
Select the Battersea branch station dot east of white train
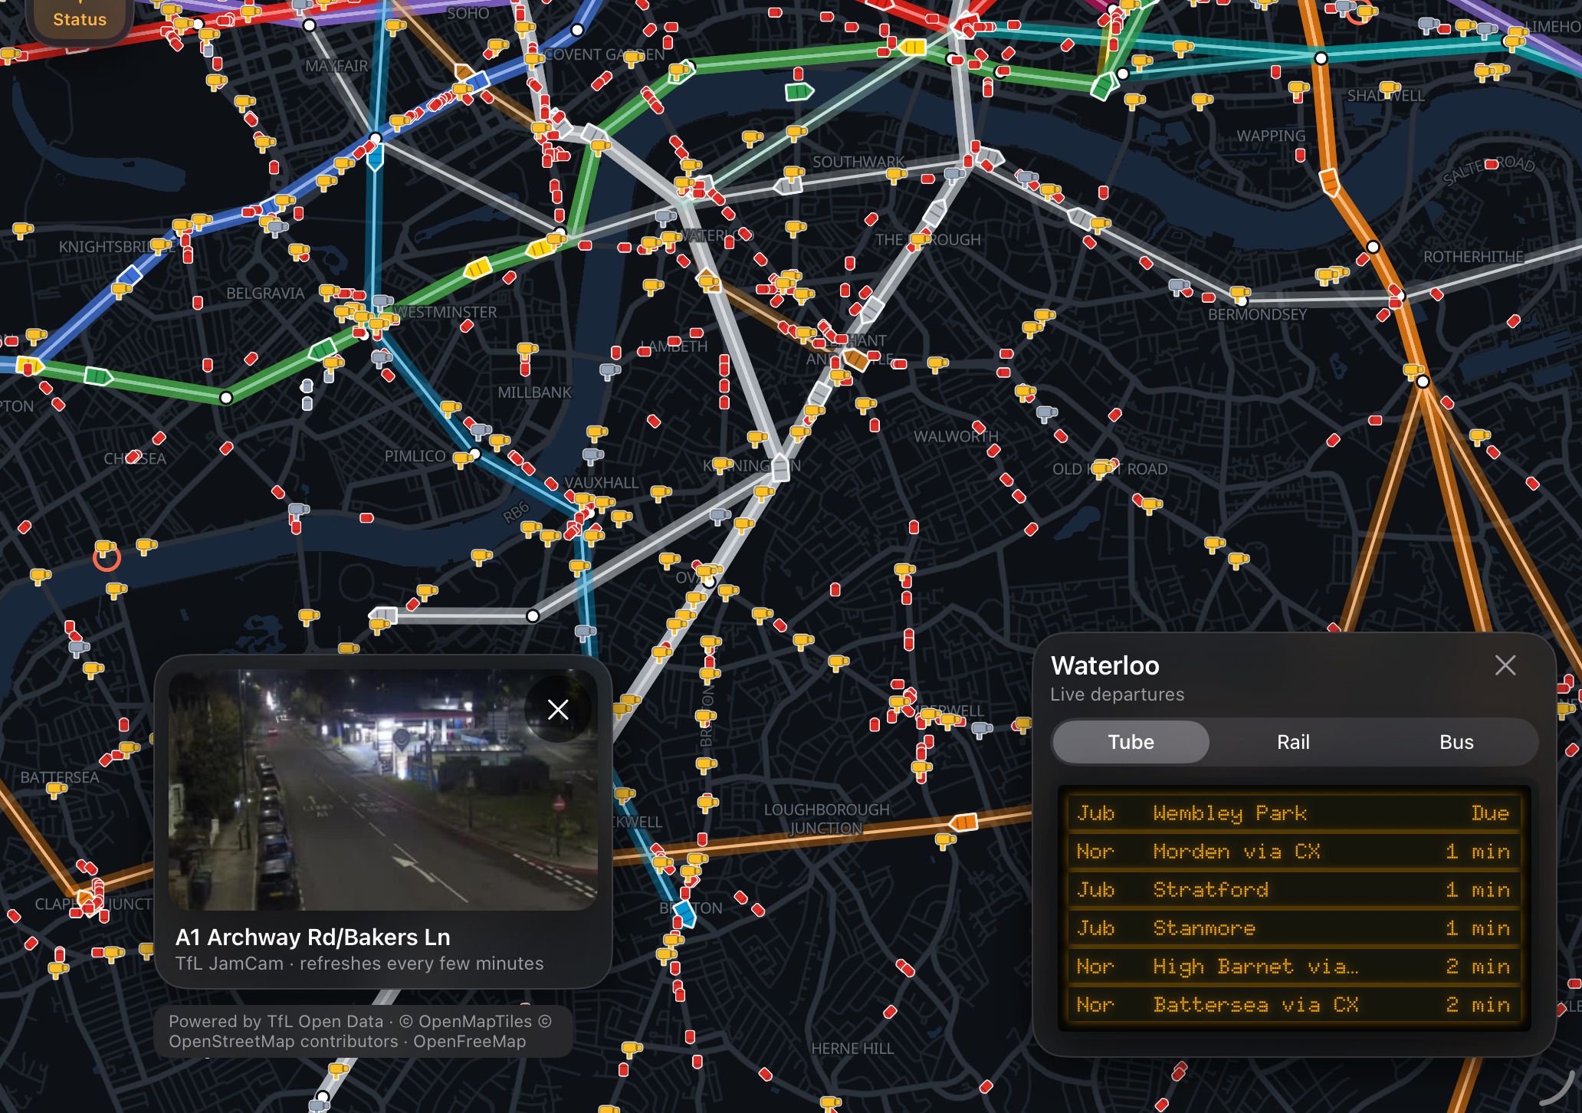tap(533, 616)
